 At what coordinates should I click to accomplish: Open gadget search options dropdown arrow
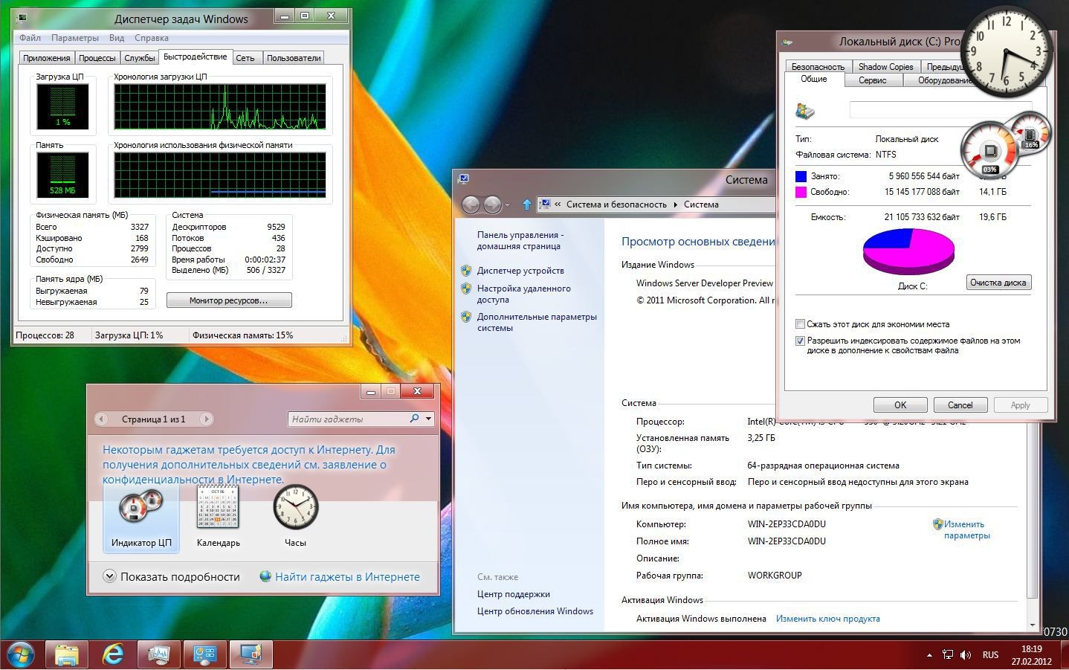(x=428, y=419)
